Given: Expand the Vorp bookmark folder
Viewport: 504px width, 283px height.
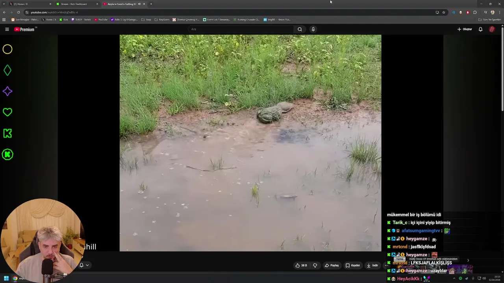Looking at the screenshot, I should pyautogui.click(x=146, y=20).
